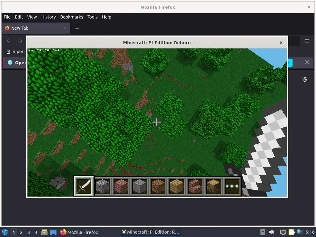The width and height of the screenshot is (316, 237).
Task: Open Firefox hamburger application menu
Action: [x=307, y=41]
